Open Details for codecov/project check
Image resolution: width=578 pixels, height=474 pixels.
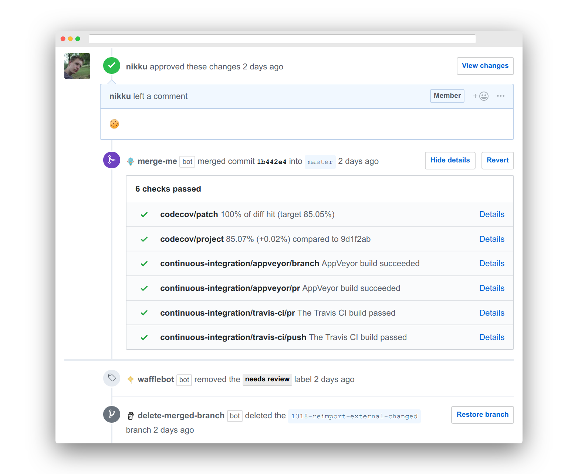click(492, 239)
